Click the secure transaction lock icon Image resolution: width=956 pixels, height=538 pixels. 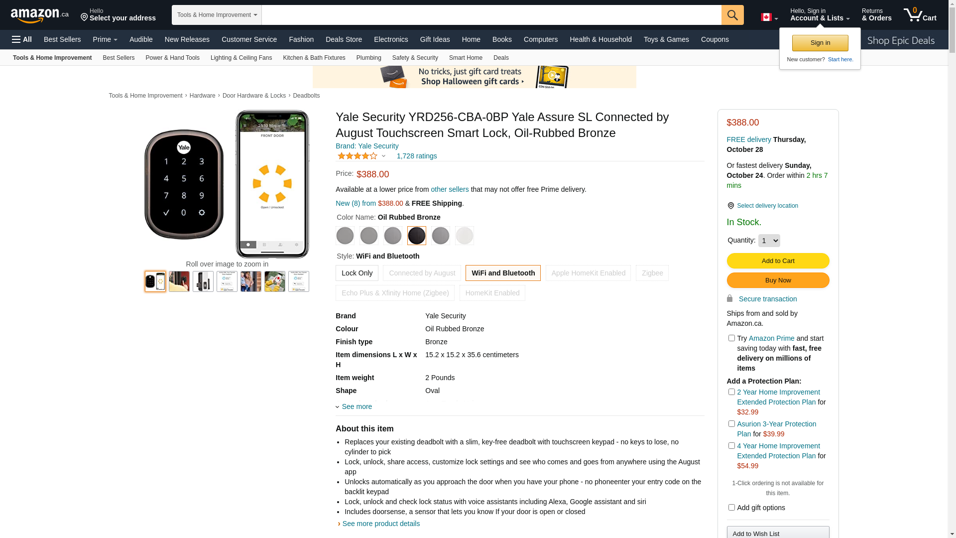(729, 298)
